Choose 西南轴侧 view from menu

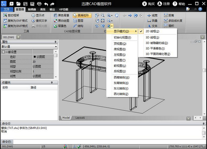(x=122, y=77)
